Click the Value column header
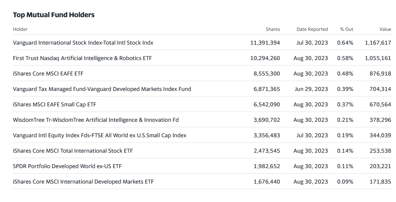This screenshot has height=202, width=396. coord(385,29)
